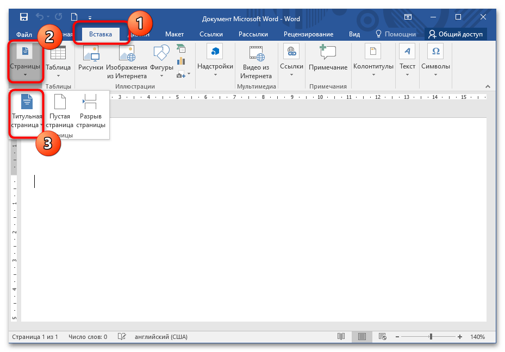Viewport: 505px width, 352px height.
Task: Open word count via Число слов: 0
Action: 88,337
